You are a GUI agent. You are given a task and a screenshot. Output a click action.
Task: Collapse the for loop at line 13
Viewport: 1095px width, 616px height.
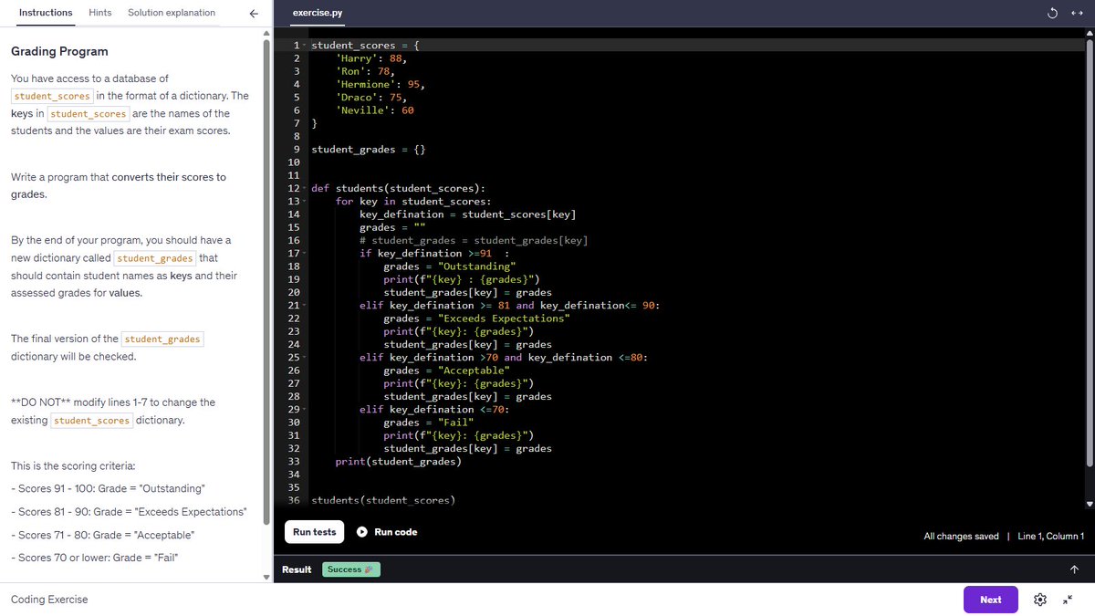coord(304,202)
